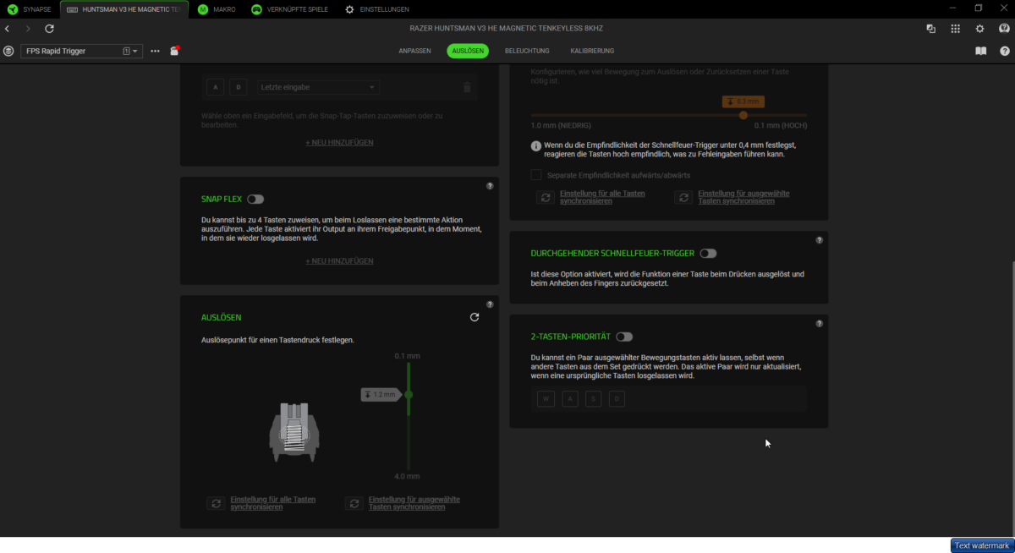Image resolution: width=1015 pixels, height=553 pixels.
Task: Click + Neu hinzufügen under Snap Flex
Action: 339,261
